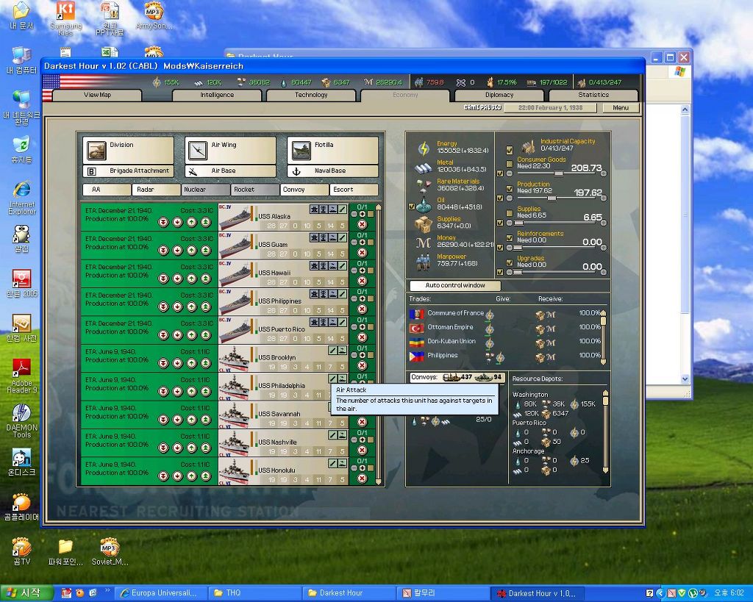Click the Metal ingots resource icon

[423, 168]
